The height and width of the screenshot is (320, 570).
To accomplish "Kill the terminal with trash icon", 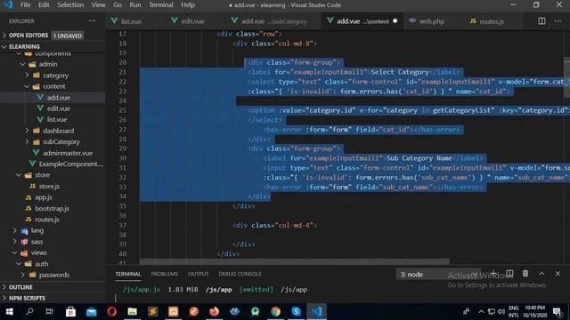I will tap(525, 274).
